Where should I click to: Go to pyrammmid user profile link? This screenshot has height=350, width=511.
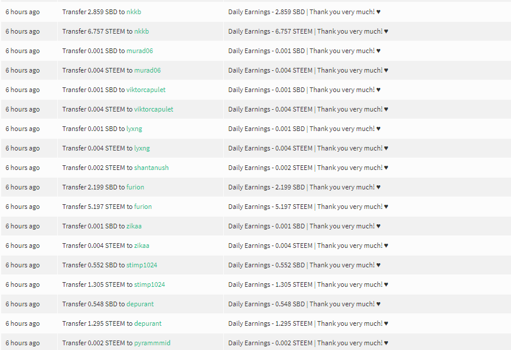[x=152, y=343]
